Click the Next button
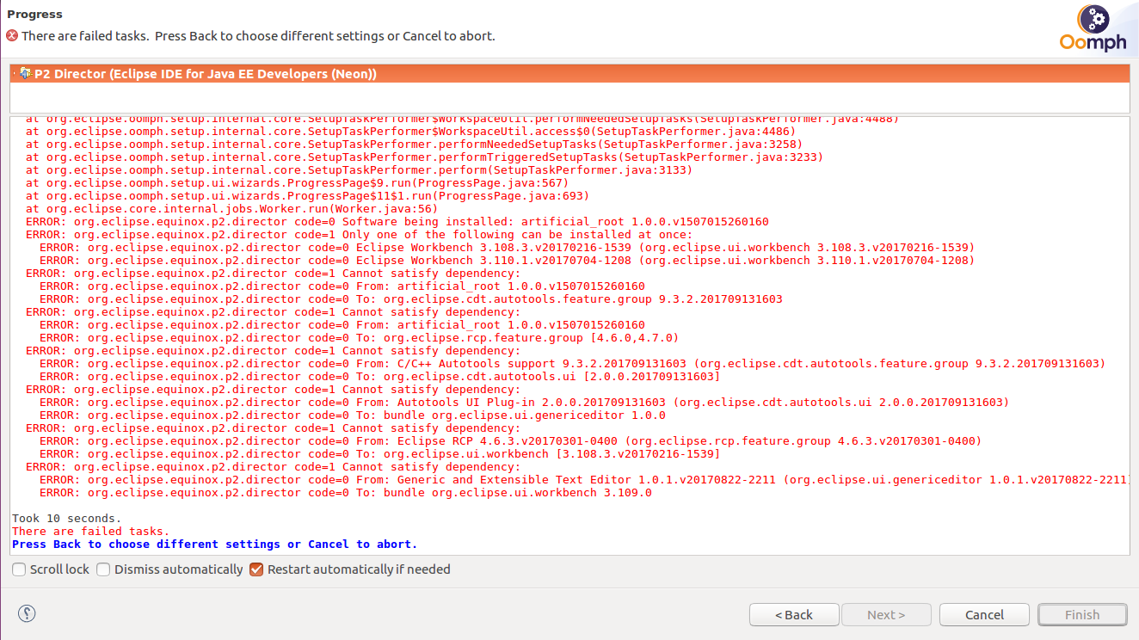This screenshot has width=1139, height=640. coord(886,615)
